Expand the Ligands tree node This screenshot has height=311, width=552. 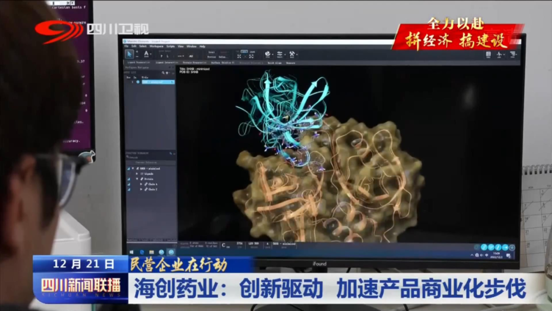(x=136, y=173)
